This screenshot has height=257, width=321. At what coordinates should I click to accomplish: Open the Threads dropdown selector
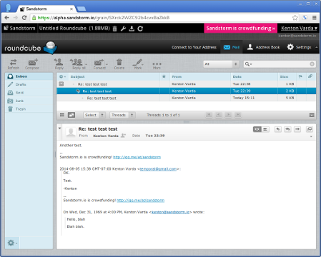click(x=122, y=115)
